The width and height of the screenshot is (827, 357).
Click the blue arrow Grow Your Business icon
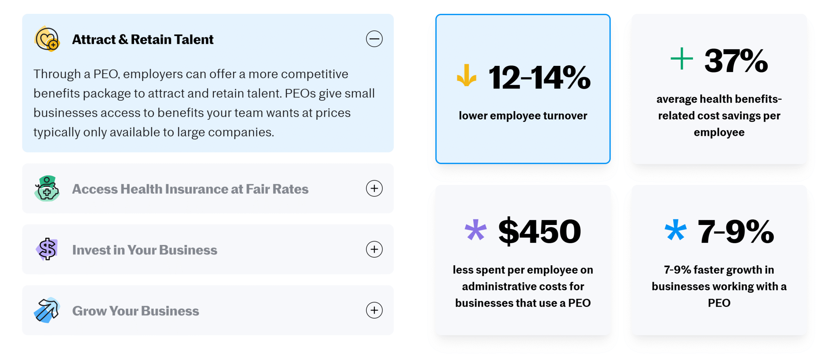47,310
